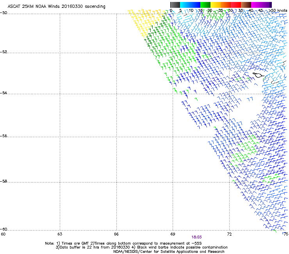This screenshot has height=254, width=289.
Task: Click the '10' label on the knots scale
Action: pyautogui.click(x=191, y=11)
